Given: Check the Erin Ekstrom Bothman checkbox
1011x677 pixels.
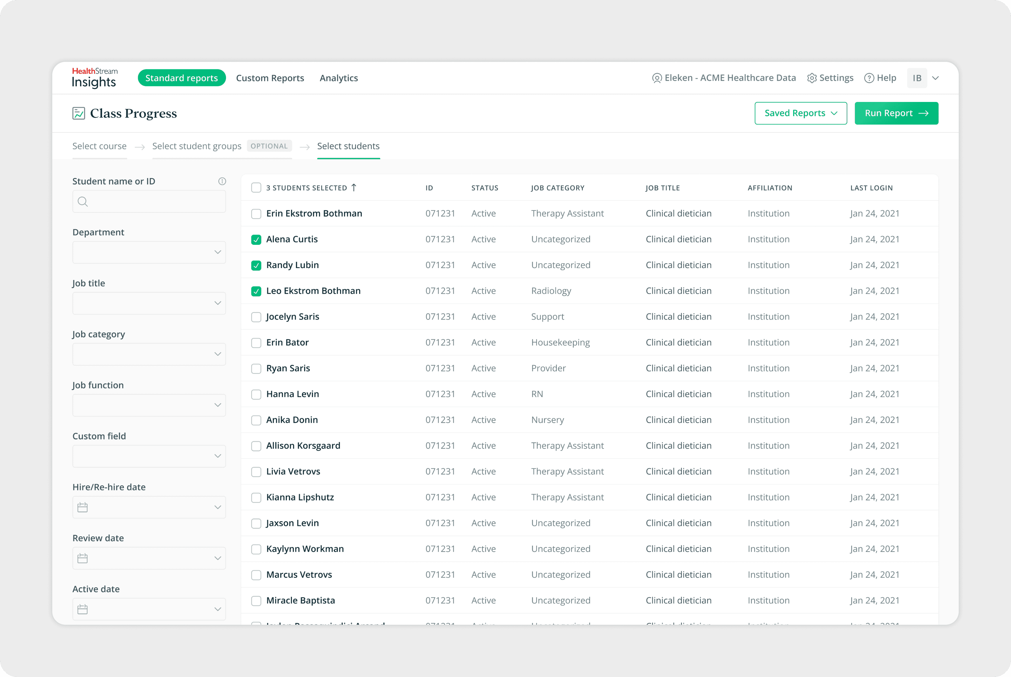Looking at the screenshot, I should point(256,214).
